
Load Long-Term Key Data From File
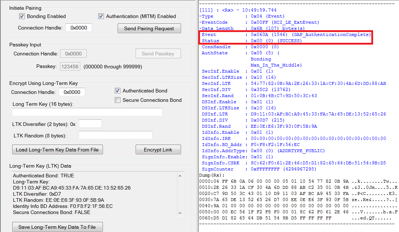click(58, 150)
